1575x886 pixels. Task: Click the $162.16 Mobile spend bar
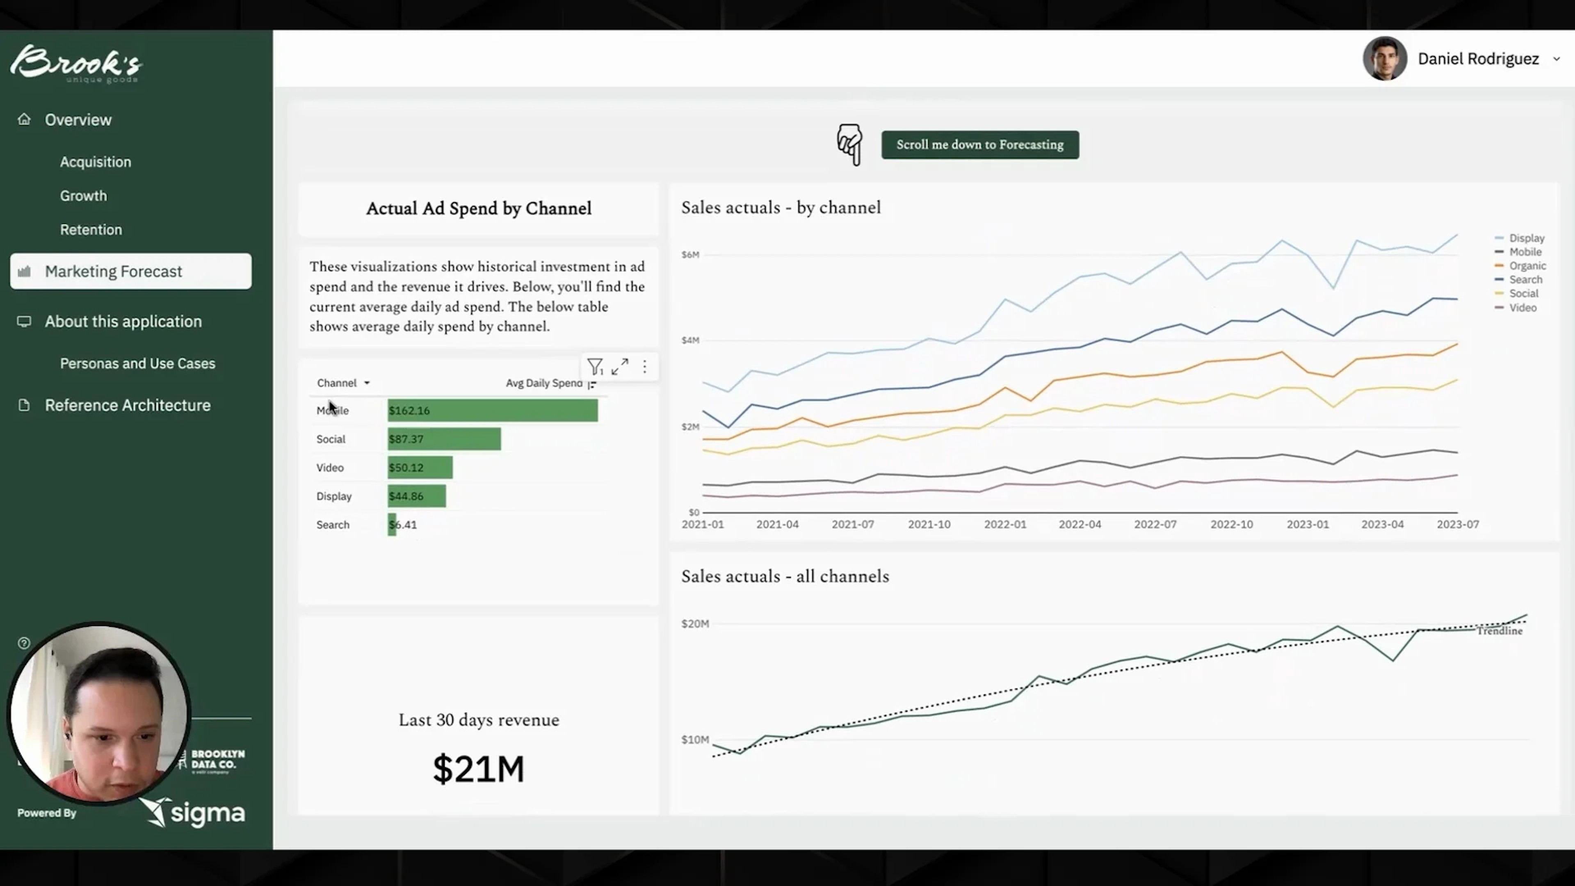coord(493,410)
